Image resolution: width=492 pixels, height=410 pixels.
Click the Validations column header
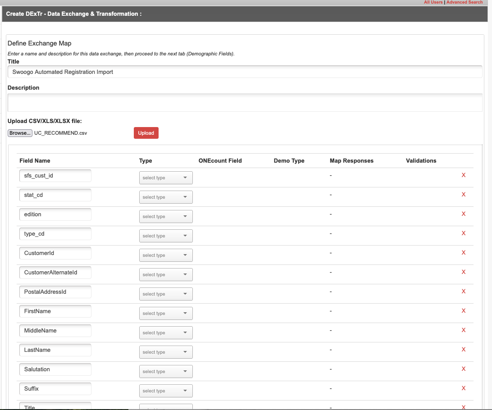click(421, 160)
